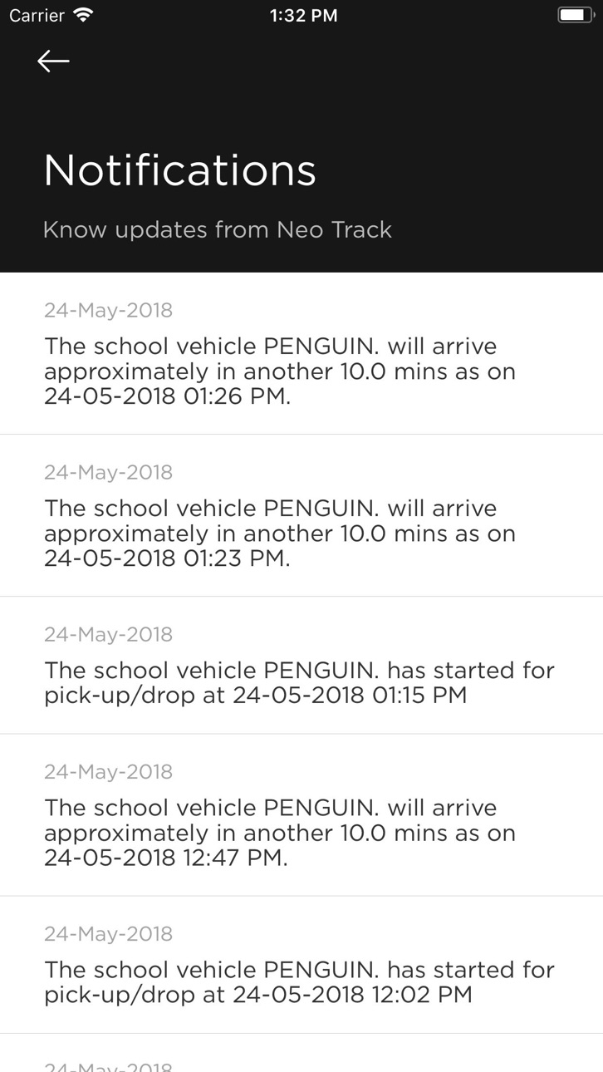The width and height of the screenshot is (603, 1072).
Task: Open the 01:26 PM arrival notification
Action: pyautogui.click(x=301, y=353)
